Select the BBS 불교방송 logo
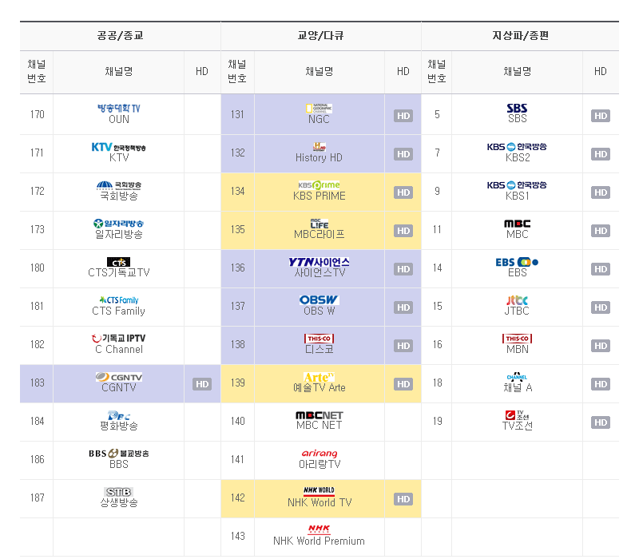The width and height of the screenshot is (639, 559). 118,454
